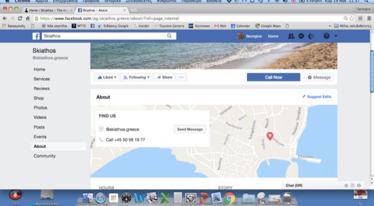374x206 pixels.
Task: Switch to Home | Skiathos browser tab
Action: (48, 10)
